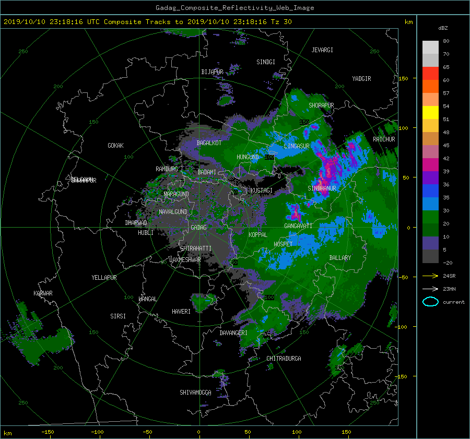Click the yellow 54 dBZ legend swatch

coord(430,112)
